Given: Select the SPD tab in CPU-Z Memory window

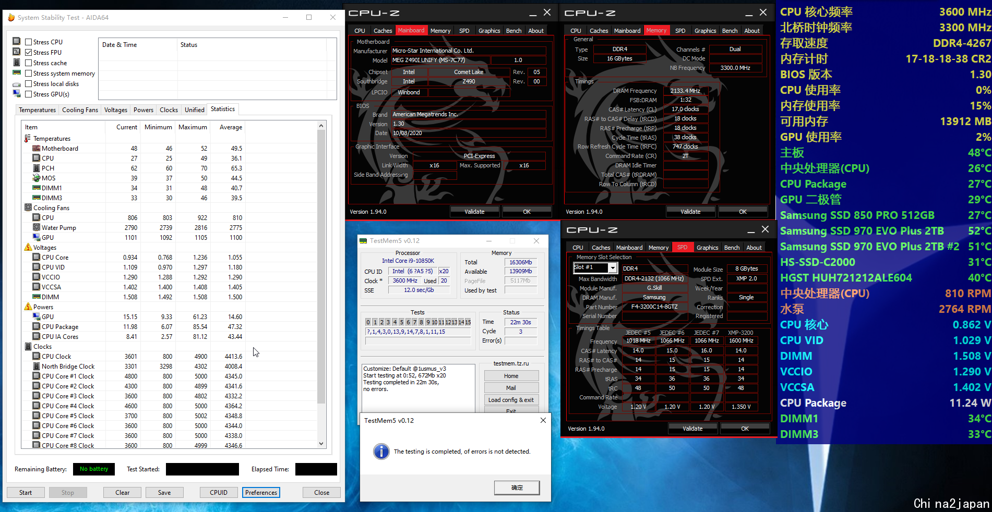Looking at the screenshot, I should click(680, 31).
